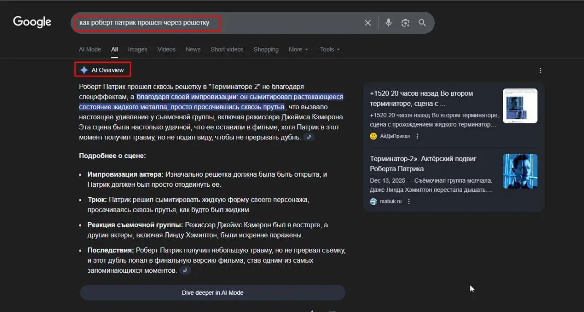Expand the Tools dropdown

(x=330, y=49)
